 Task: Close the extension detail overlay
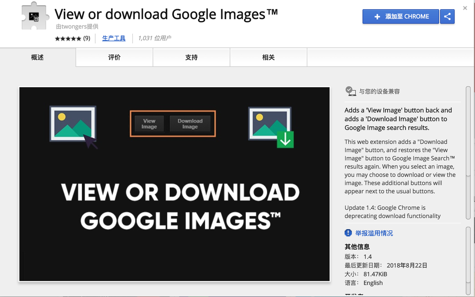point(465,8)
